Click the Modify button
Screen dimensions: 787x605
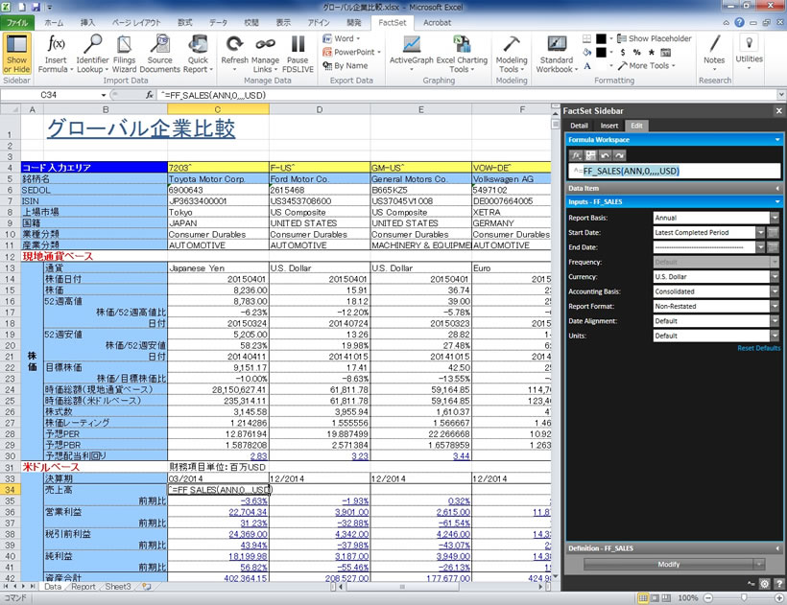669,565
